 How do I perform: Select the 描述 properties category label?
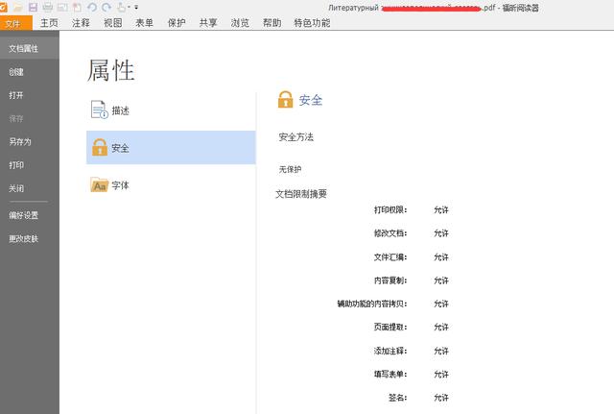point(120,110)
